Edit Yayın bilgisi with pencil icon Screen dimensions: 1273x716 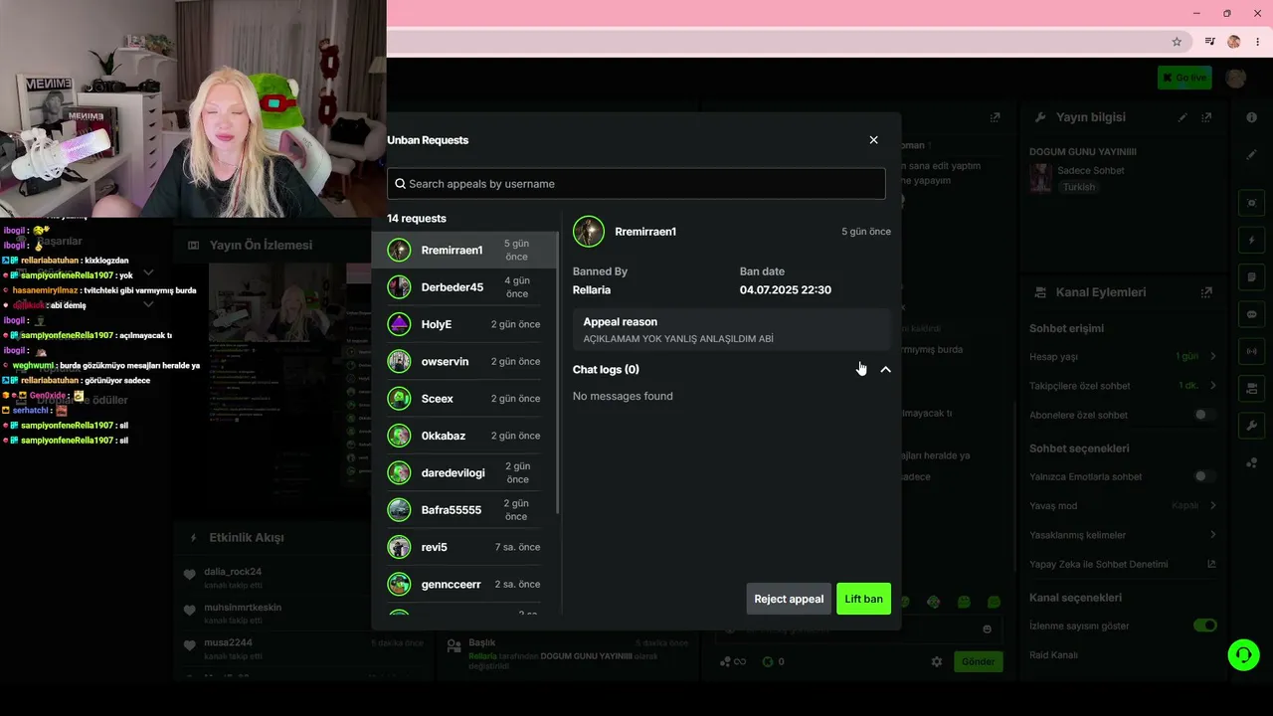[x=1182, y=117]
